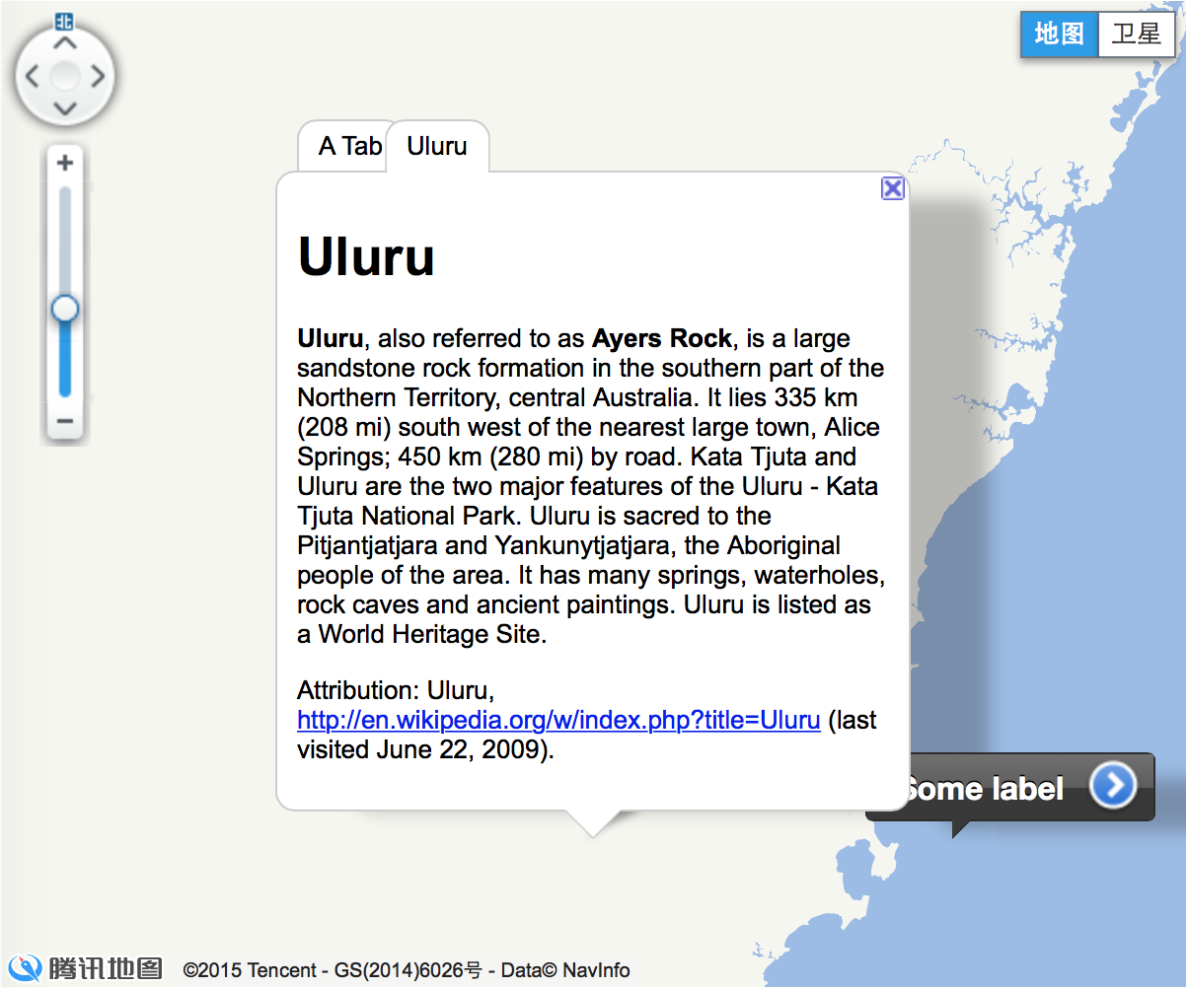The height and width of the screenshot is (988, 1188).
Task: Enable 地图 standard map mode
Action: coord(1059,34)
